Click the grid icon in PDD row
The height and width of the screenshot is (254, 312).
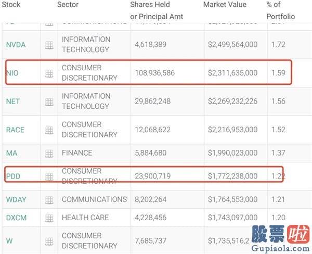(49, 177)
